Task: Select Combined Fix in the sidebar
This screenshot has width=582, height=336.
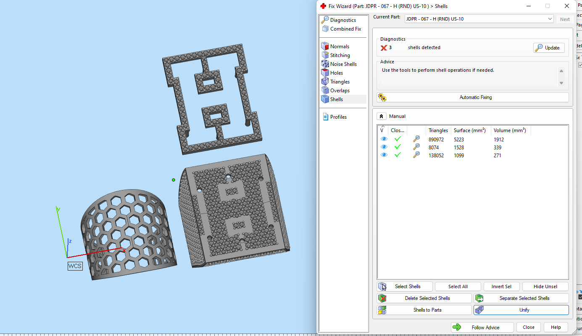Action: [341, 29]
